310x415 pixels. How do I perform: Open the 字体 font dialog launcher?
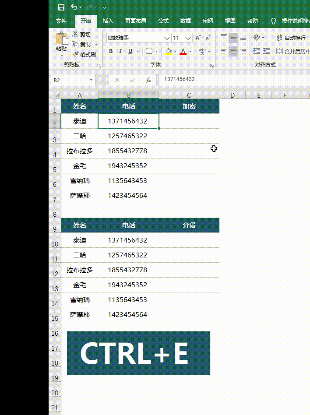click(212, 65)
